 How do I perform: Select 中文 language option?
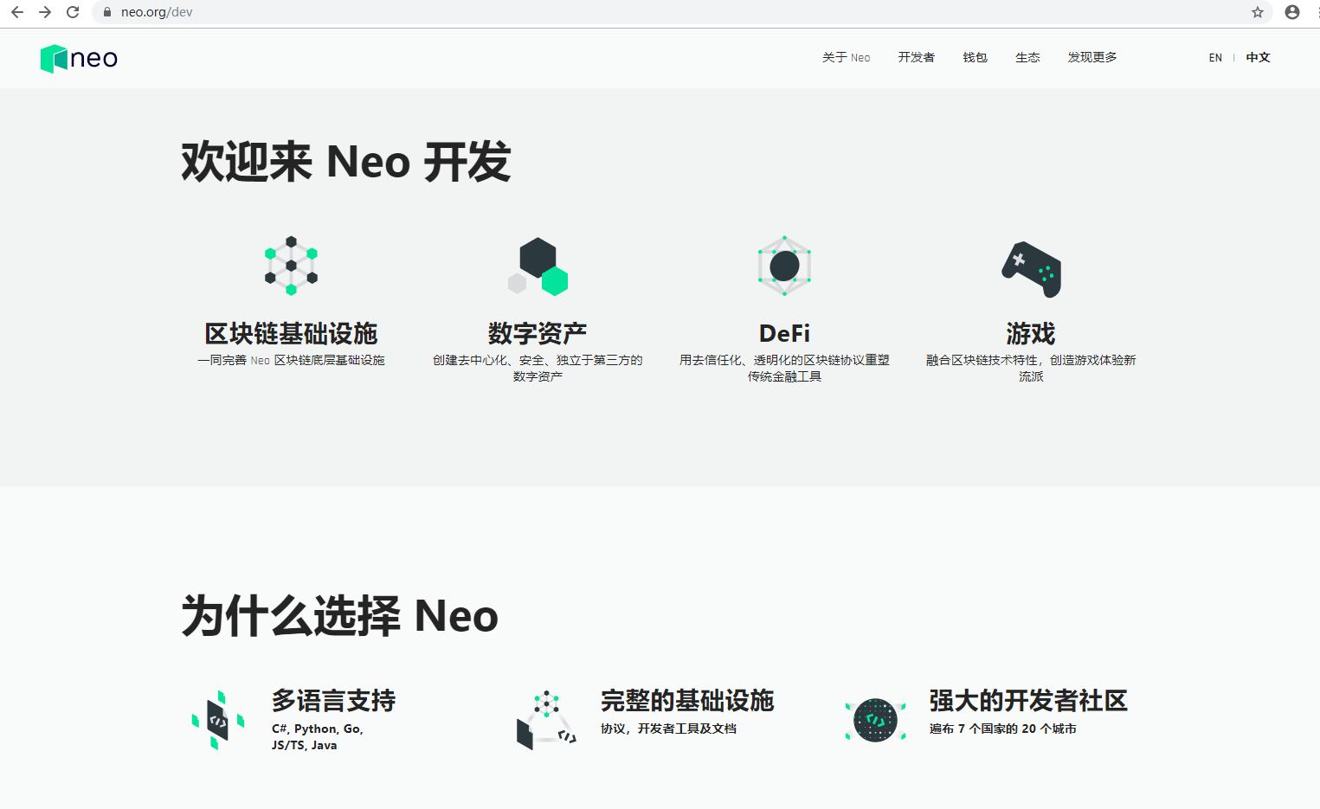[1258, 57]
